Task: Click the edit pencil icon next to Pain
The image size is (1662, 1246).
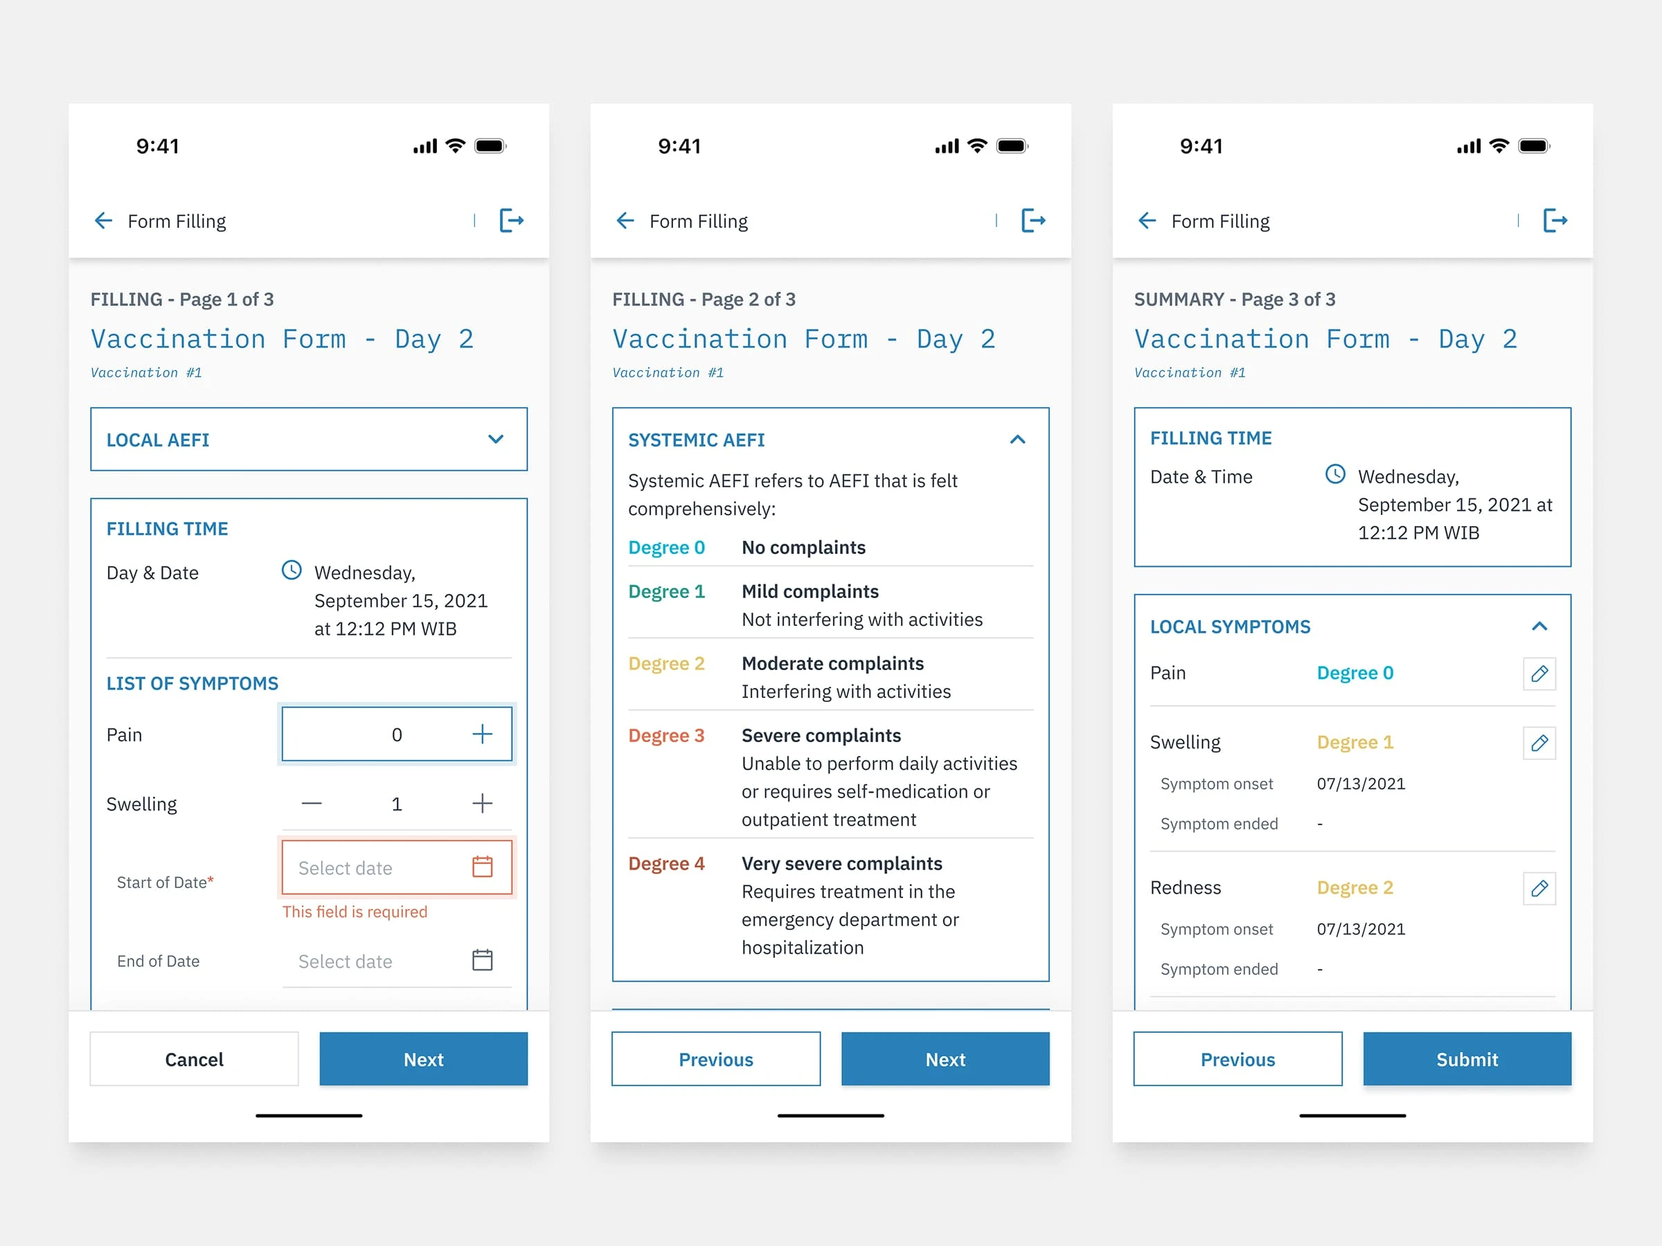Action: click(x=1540, y=673)
